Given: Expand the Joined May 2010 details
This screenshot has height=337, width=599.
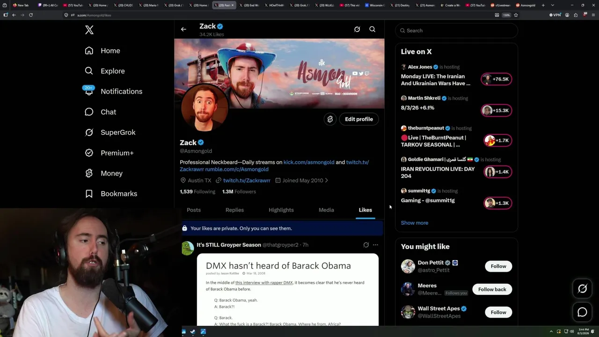Looking at the screenshot, I should click(x=301, y=180).
